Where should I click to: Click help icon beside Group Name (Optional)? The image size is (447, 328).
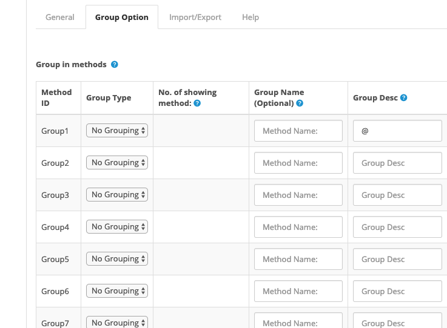(300, 103)
